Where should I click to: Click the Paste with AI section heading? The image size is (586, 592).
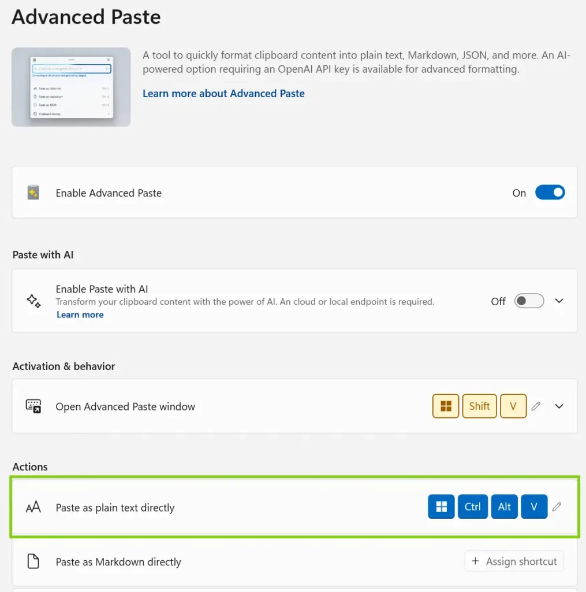[x=43, y=255]
